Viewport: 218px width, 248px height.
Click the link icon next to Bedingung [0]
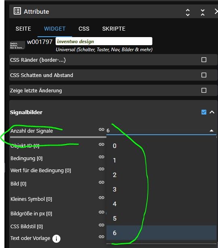coord(101,157)
